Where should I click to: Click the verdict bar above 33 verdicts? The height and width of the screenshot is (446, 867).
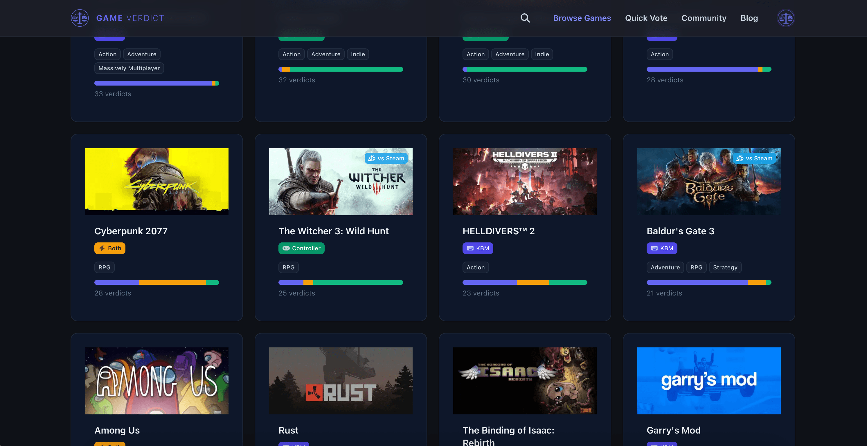point(157,83)
